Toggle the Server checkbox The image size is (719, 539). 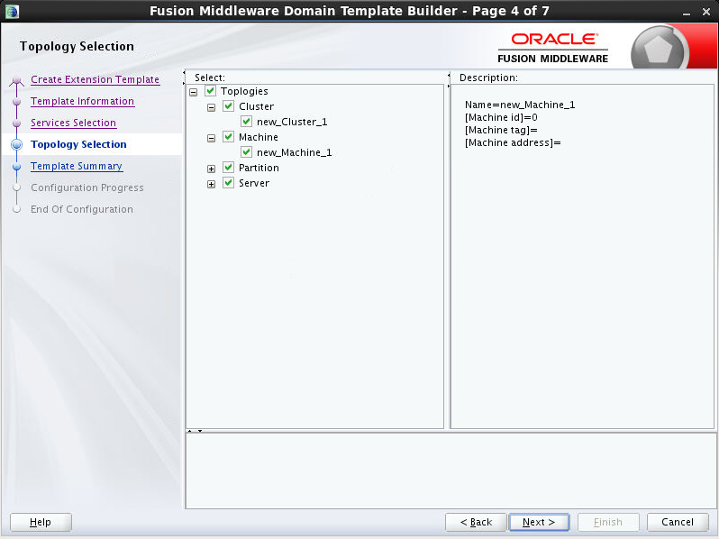point(228,183)
